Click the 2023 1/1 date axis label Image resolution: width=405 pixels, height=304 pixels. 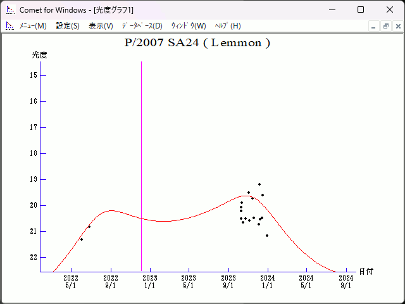149,281
